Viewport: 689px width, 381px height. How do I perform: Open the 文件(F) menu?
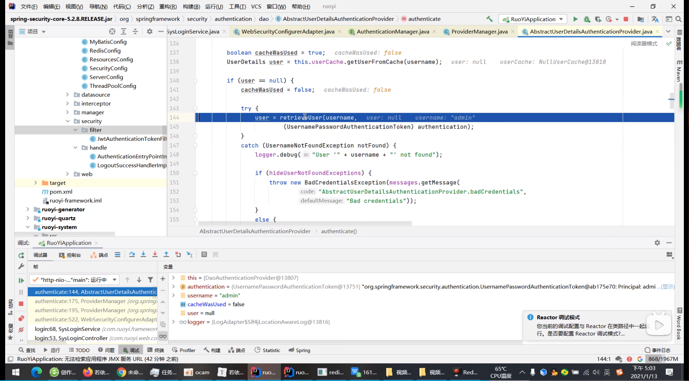click(x=29, y=6)
